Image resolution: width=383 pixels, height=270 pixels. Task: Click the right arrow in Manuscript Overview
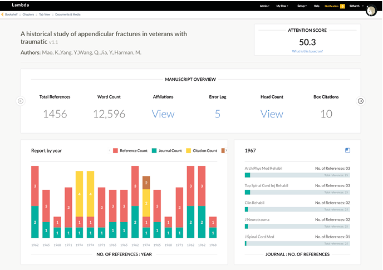tap(360, 101)
